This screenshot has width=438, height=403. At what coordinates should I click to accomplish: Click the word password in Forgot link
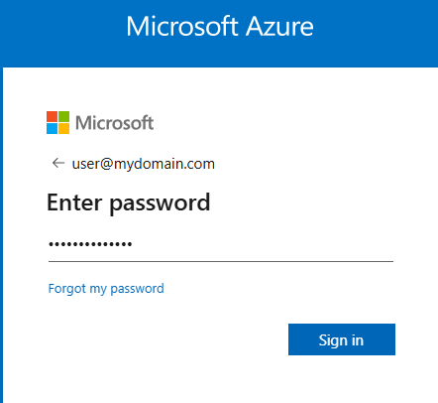click(x=137, y=289)
